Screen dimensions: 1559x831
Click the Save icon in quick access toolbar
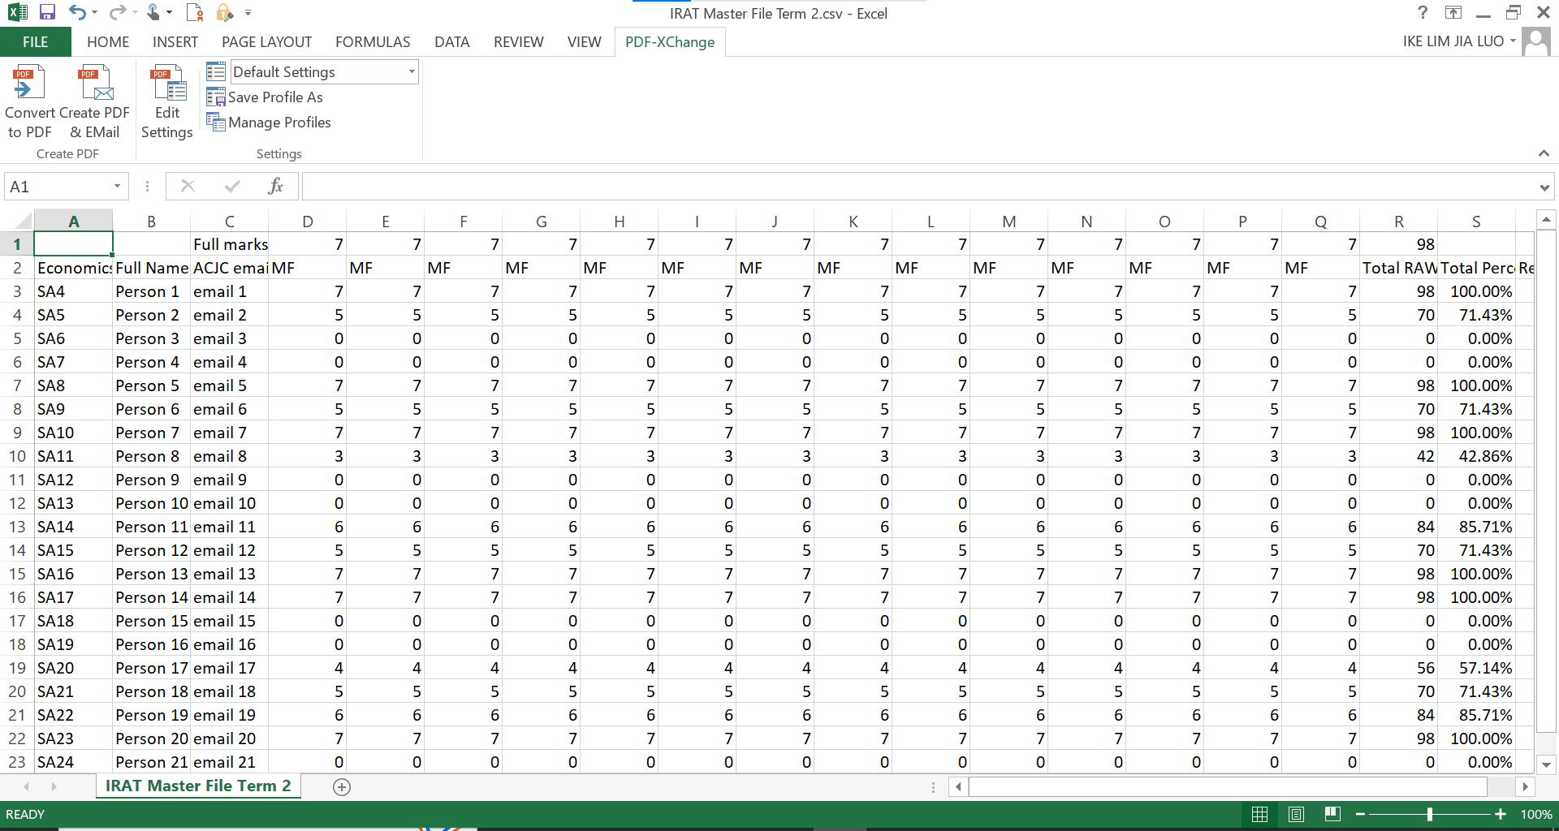point(47,12)
